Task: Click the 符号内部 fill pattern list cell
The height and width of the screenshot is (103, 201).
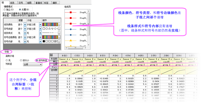Action: (50, 41)
